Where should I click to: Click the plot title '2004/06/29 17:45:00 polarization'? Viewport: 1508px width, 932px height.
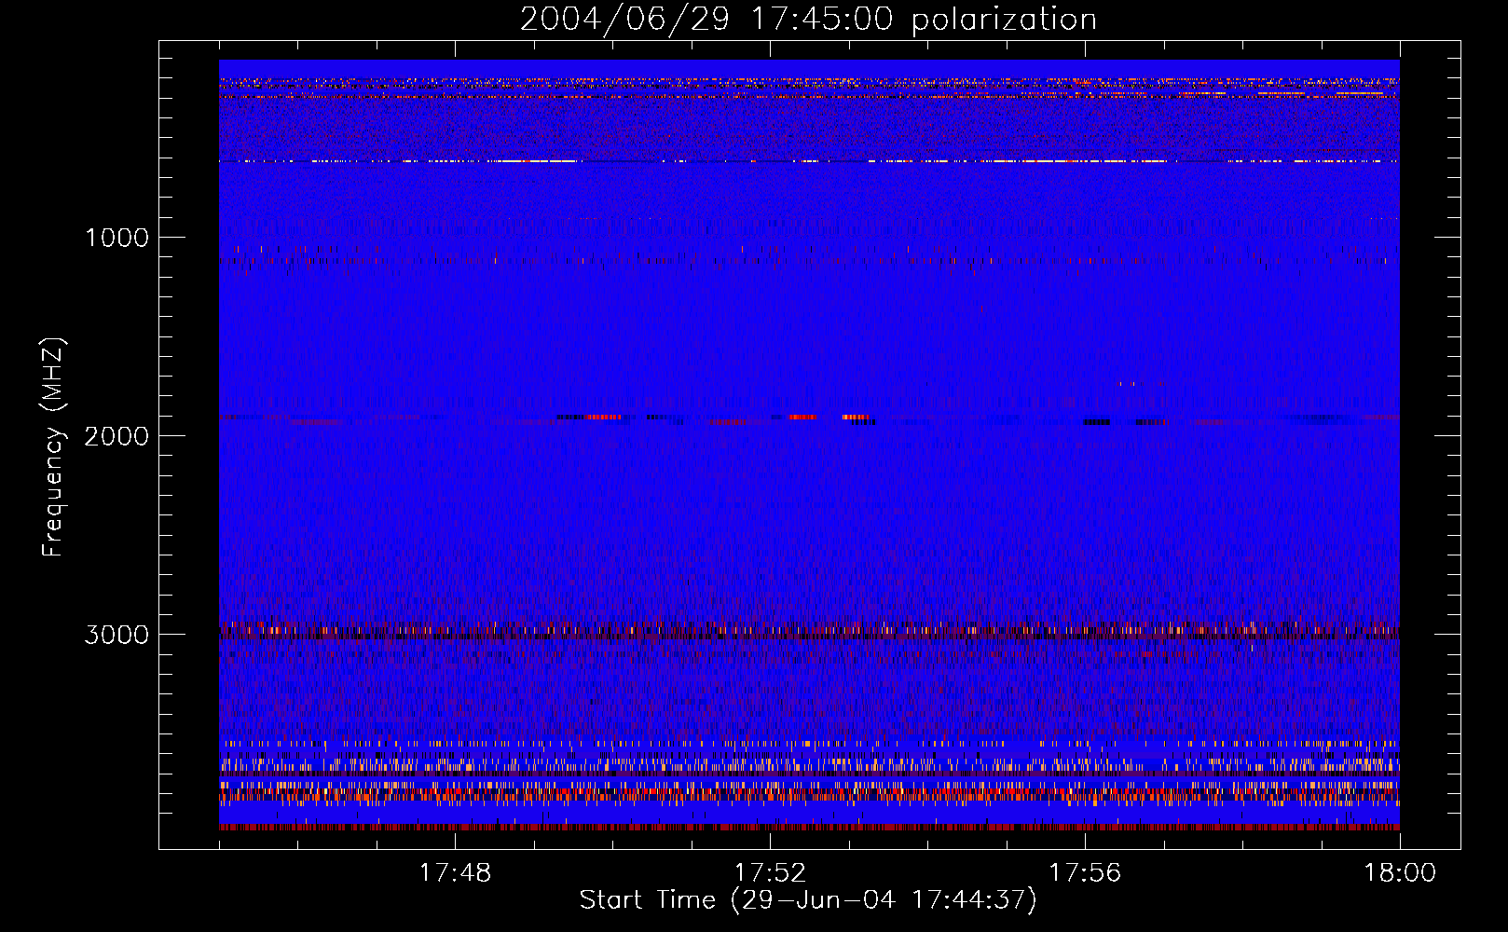click(808, 20)
